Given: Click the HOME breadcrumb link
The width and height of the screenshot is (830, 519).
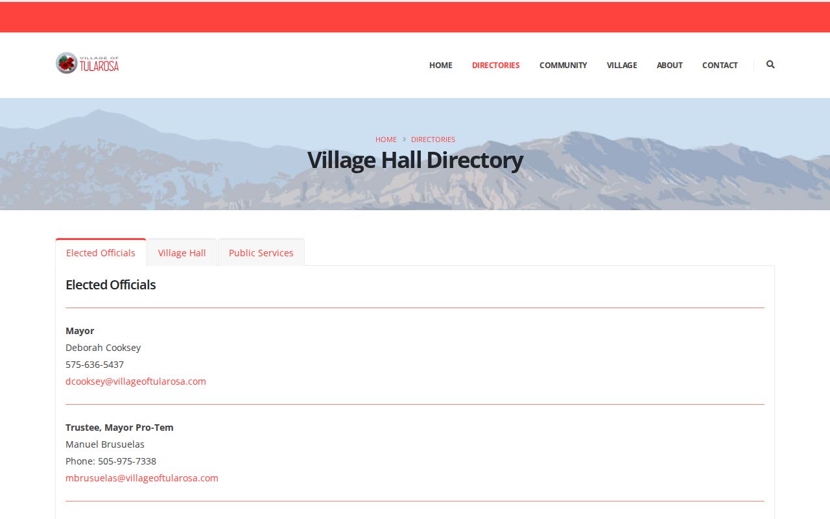Looking at the screenshot, I should [x=386, y=139].
